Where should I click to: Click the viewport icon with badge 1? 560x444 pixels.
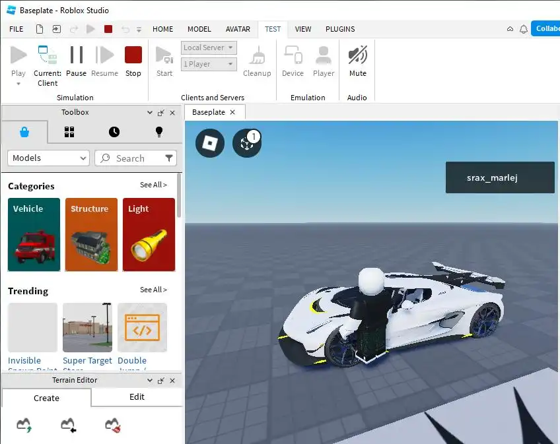click(247, 143)
